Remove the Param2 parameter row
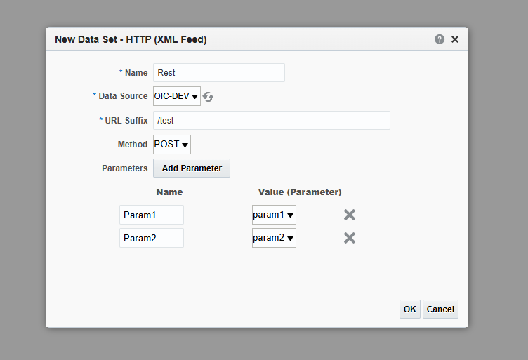Screen dimensions: 528x360 [x=349, y=238]
